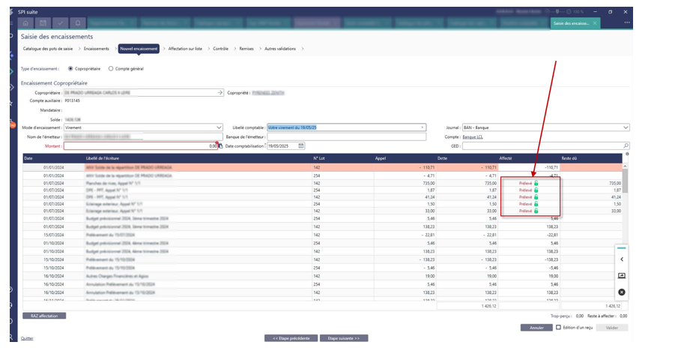
Task: Open the Journal BAN - Banque dropdown
Action: 625,127
